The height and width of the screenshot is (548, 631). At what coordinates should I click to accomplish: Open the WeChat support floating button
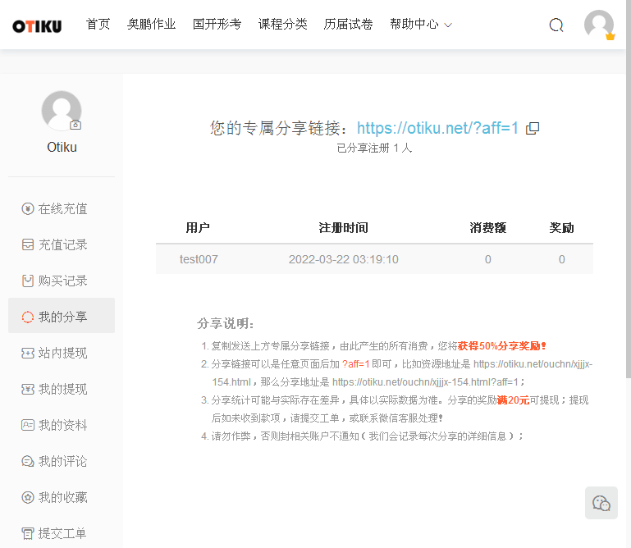coord(601,503)
